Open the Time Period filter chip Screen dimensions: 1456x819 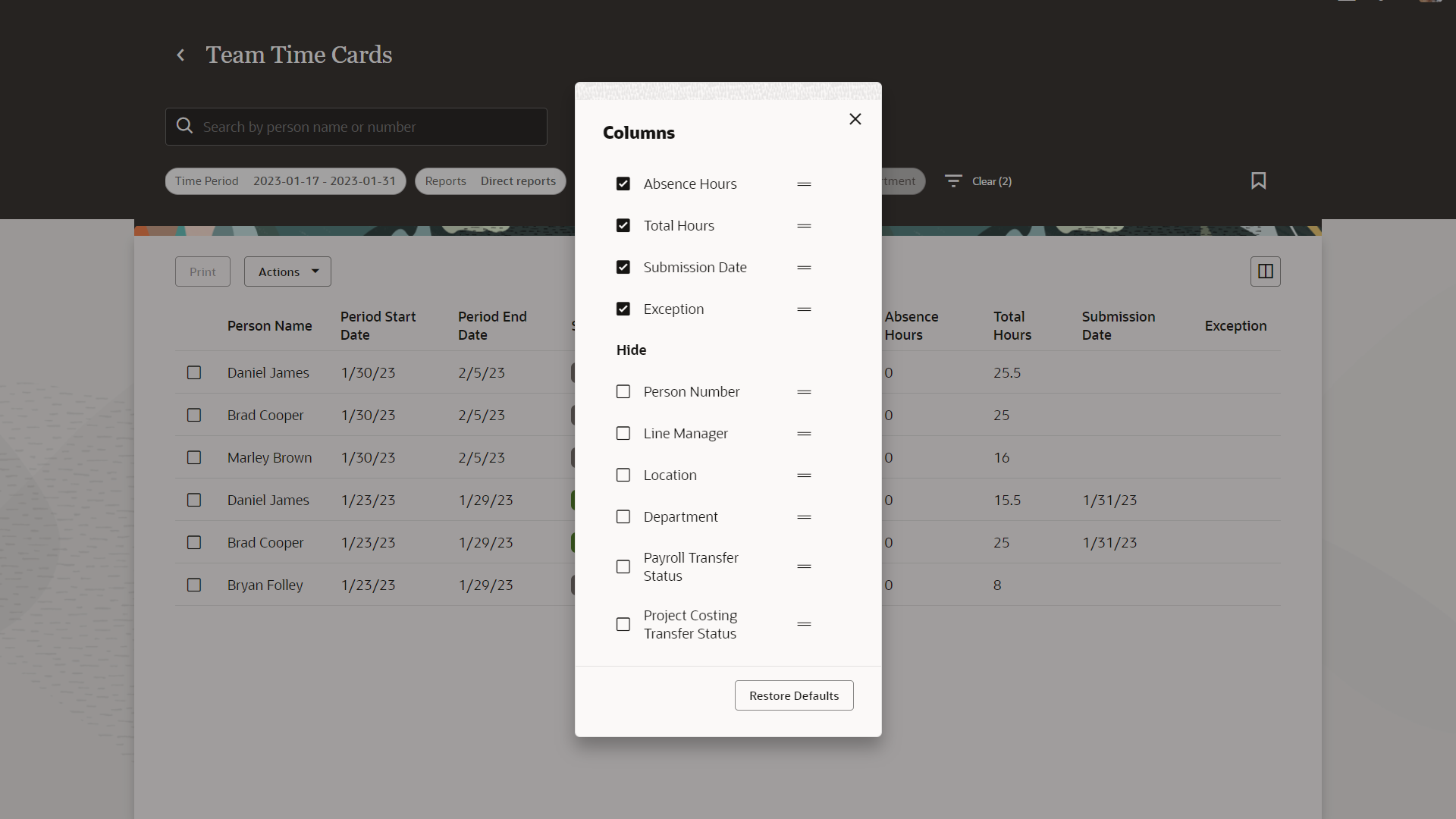[285, 181]
